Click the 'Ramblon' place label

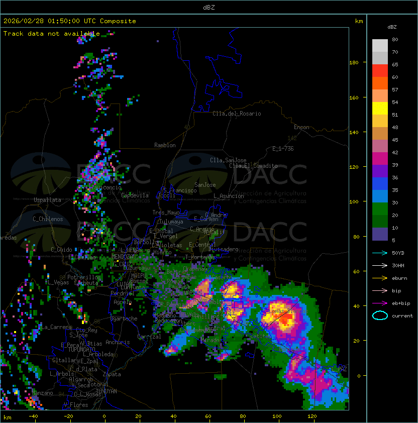click(165, 145)
